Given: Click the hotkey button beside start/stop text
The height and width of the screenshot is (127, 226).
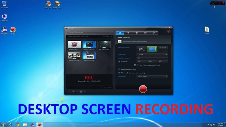Looking at the screenshot, I should pos(120,42).
